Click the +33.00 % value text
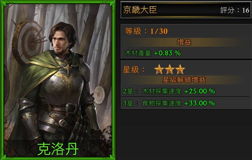The image size is (252, 160). (199, 103)
